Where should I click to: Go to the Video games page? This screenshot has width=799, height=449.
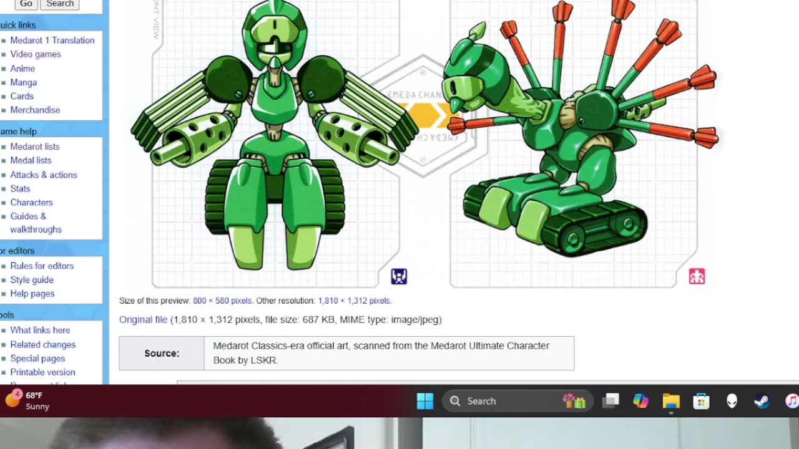36,54
